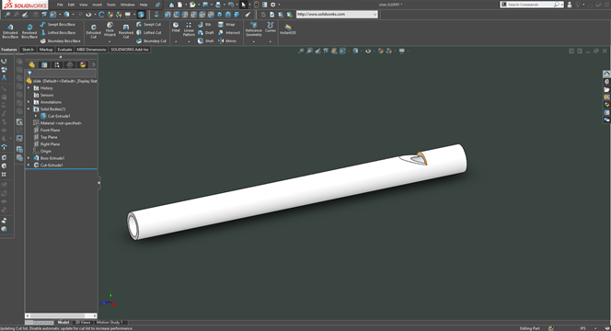Screen dimensions: 611x331
Task: Switch to the Evaluate tab
Action: [64, 50]
